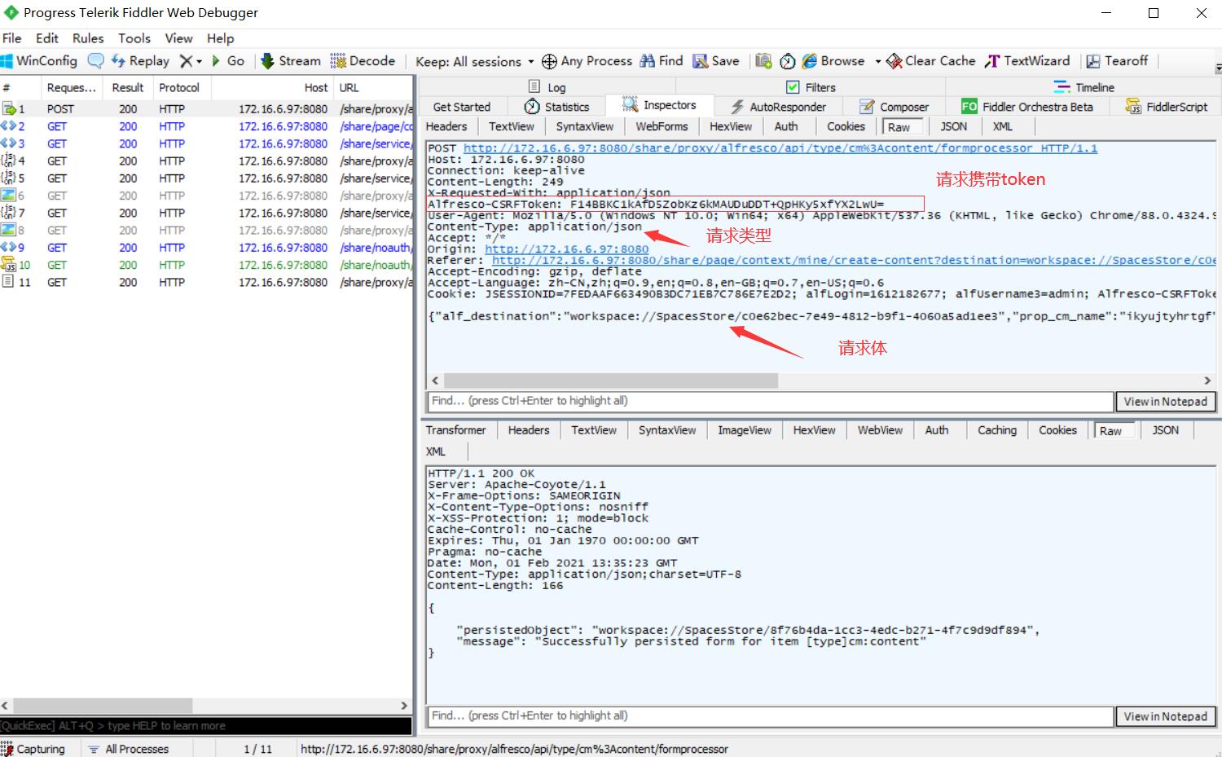This screenshot has width=1222, height=757.
Task: Switch to the Timeline tab
Action: pyautogui.click(x=1084, y=87)
